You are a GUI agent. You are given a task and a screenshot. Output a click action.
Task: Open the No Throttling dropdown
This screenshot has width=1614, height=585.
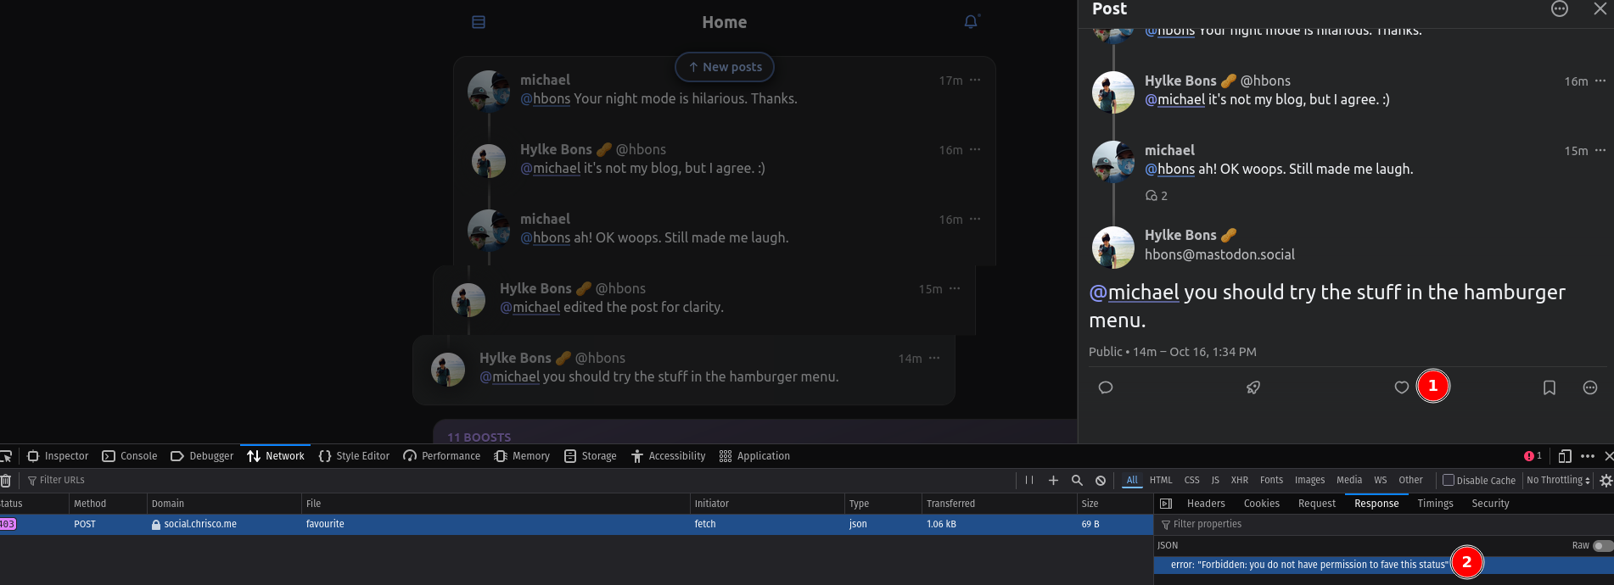(1558, 480)
